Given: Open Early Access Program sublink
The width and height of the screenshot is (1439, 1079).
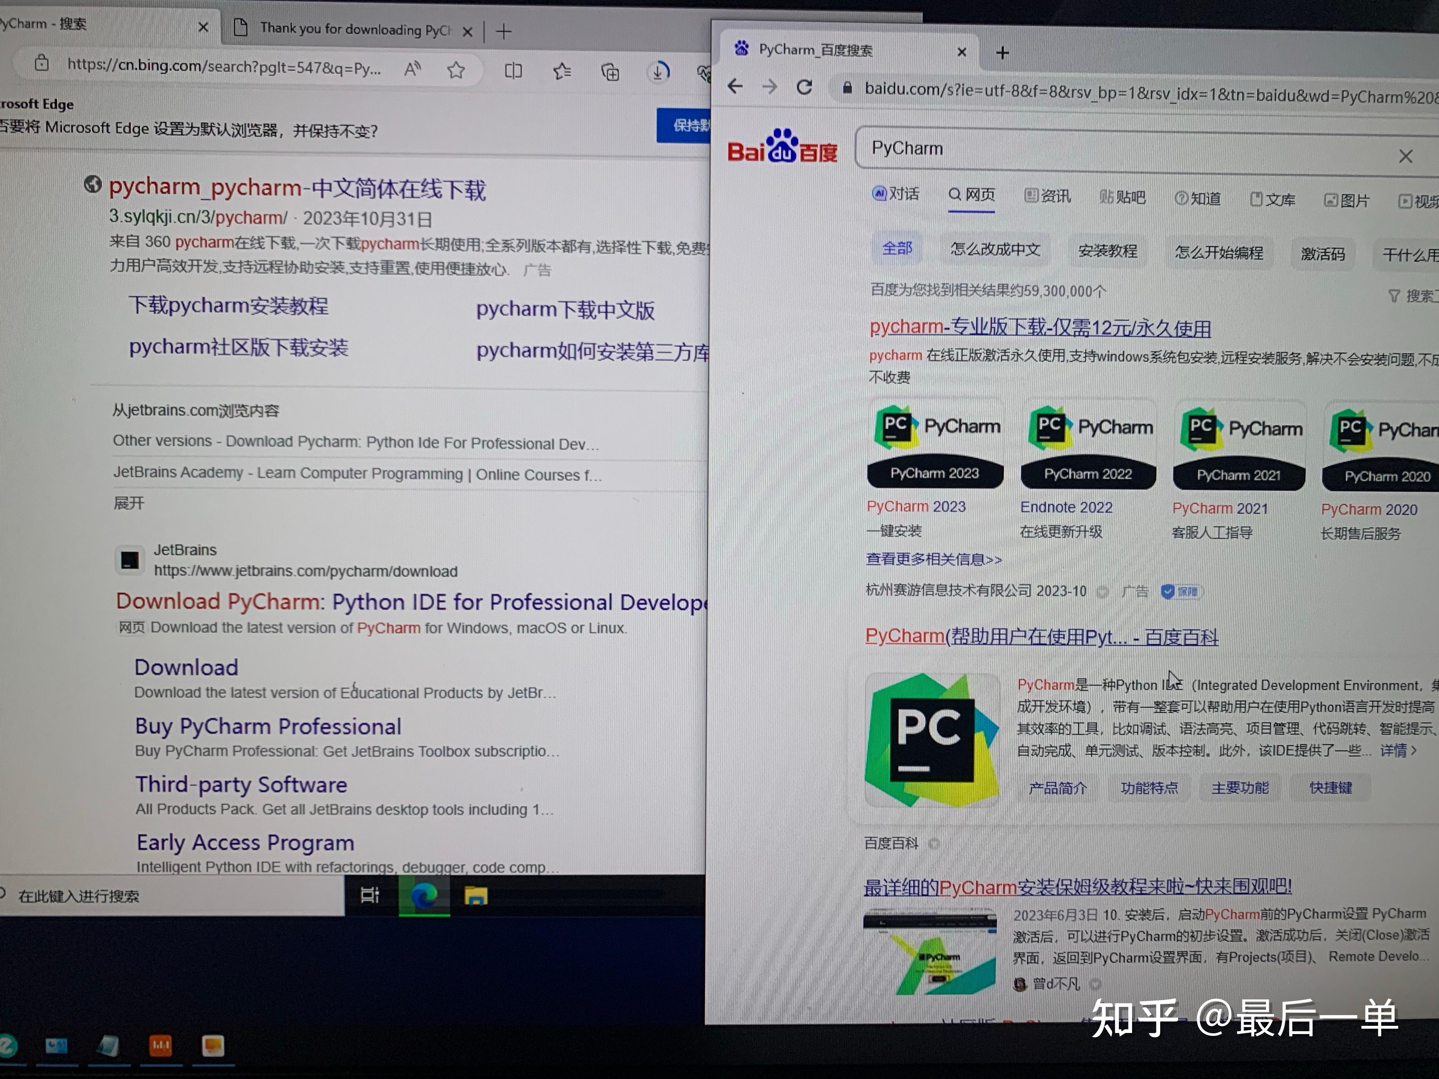Looking at the screenshot, I should (x=245, y=842).
